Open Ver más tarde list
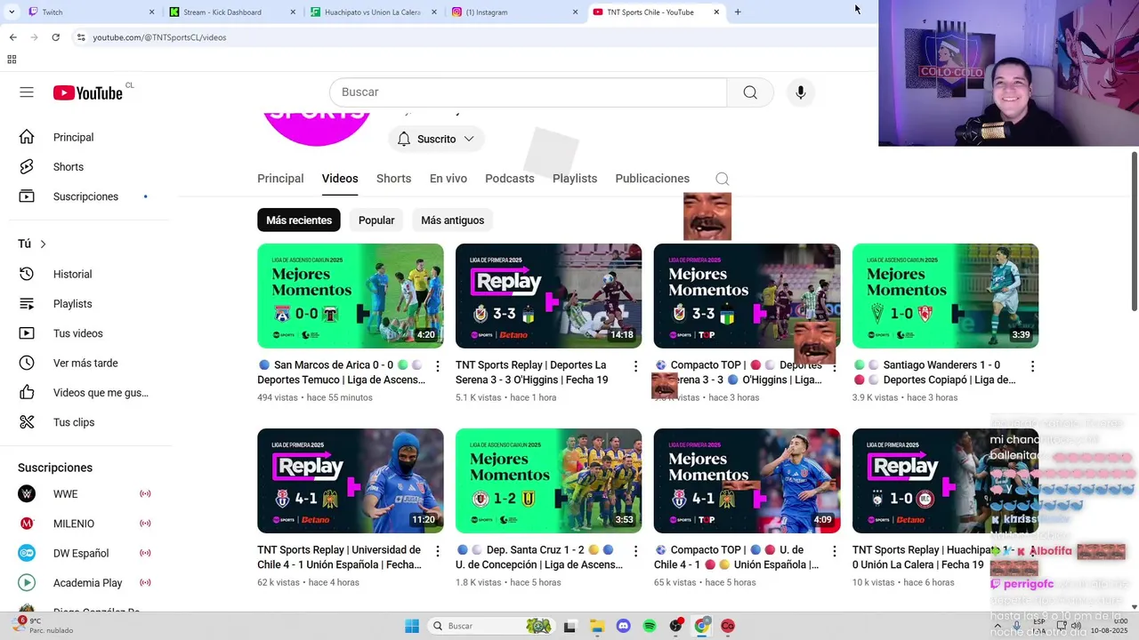The width and height of the screenshot is (1139, 640). point(85,363)
